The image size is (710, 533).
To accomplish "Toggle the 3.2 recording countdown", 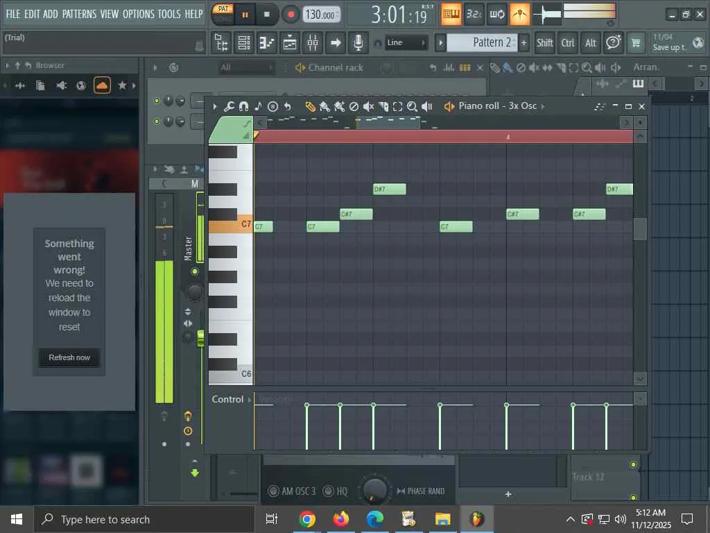I will 474,15.
